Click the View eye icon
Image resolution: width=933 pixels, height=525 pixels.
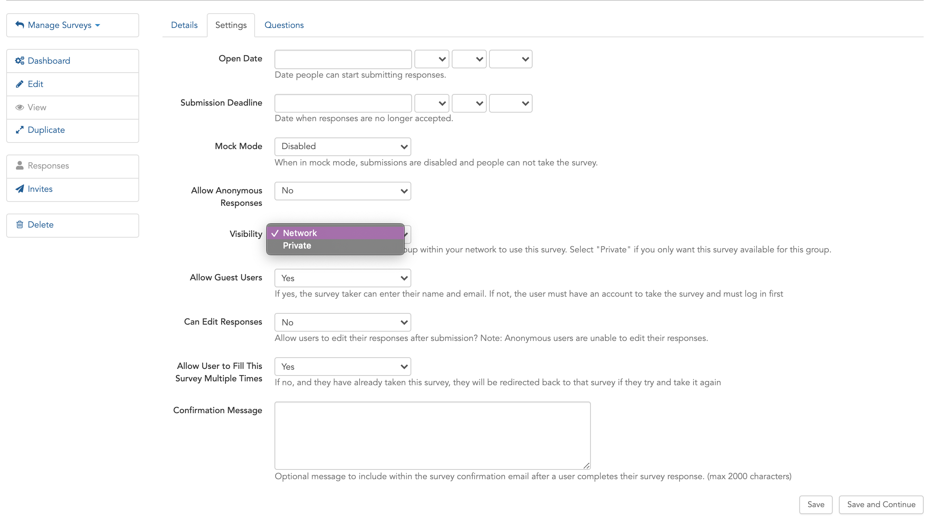click(x=20, y=107)
